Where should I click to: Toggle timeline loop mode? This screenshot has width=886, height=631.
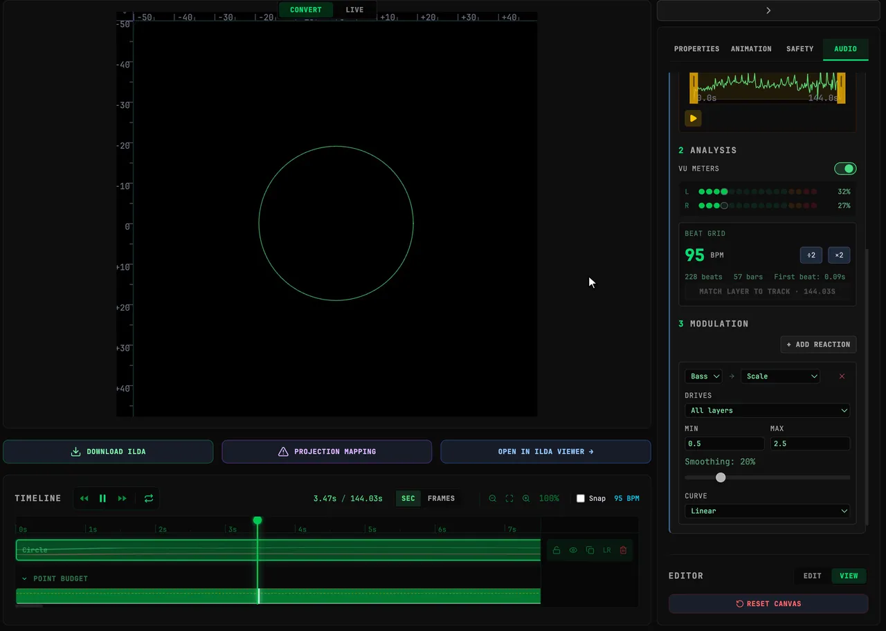point(149,498)
